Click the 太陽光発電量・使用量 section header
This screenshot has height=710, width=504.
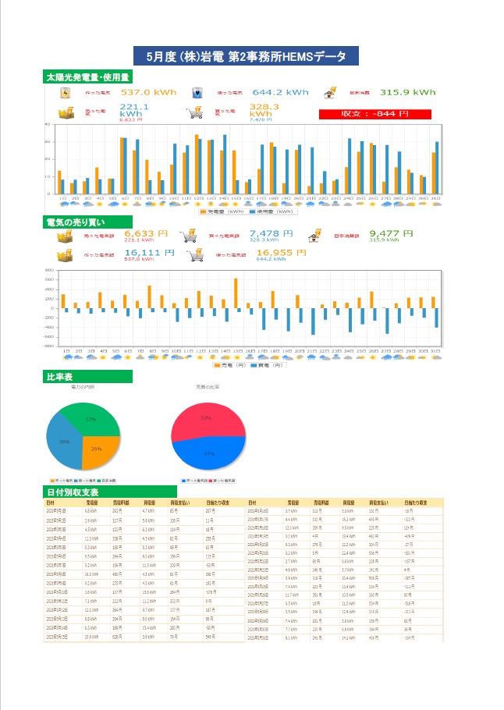click(x=87, y=76)
